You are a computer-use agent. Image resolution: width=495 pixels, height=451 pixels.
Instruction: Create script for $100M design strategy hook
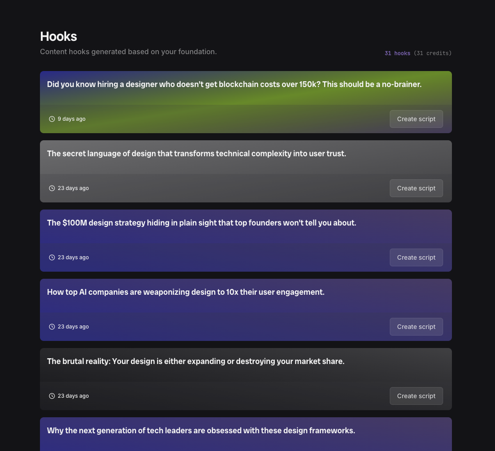tap(416, 257)
